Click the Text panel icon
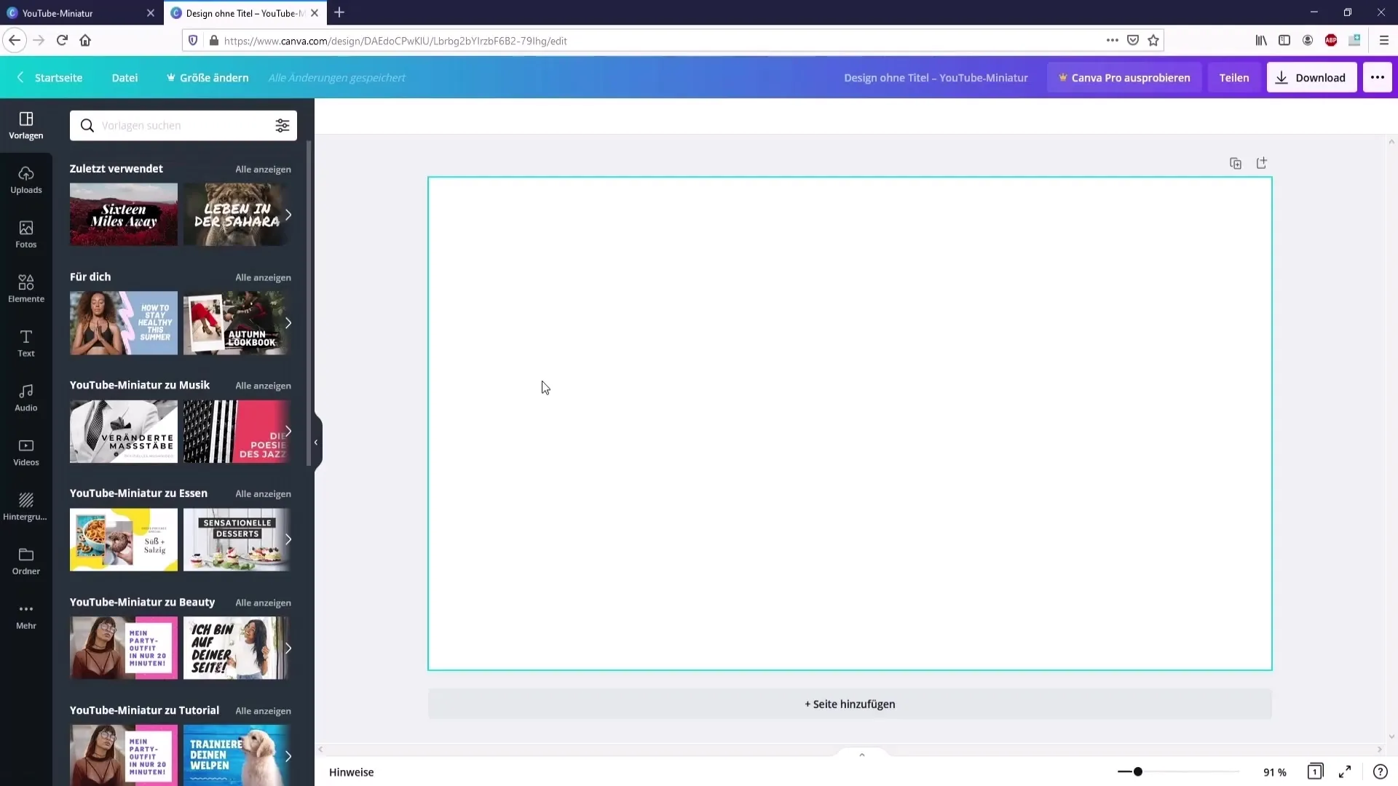Screen dimensions: 1398x786 point(26,343)
